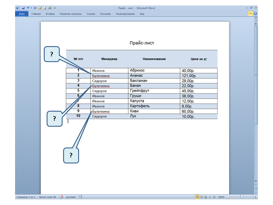This screenshot has height=205, width=273.
Task: Open the Undo history dropdown arrow
Action: coord(31,8)
